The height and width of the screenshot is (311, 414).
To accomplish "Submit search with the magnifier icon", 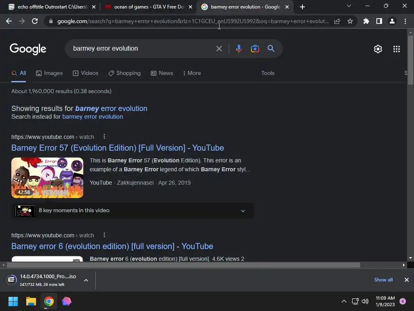I will (x=271, y=49).
